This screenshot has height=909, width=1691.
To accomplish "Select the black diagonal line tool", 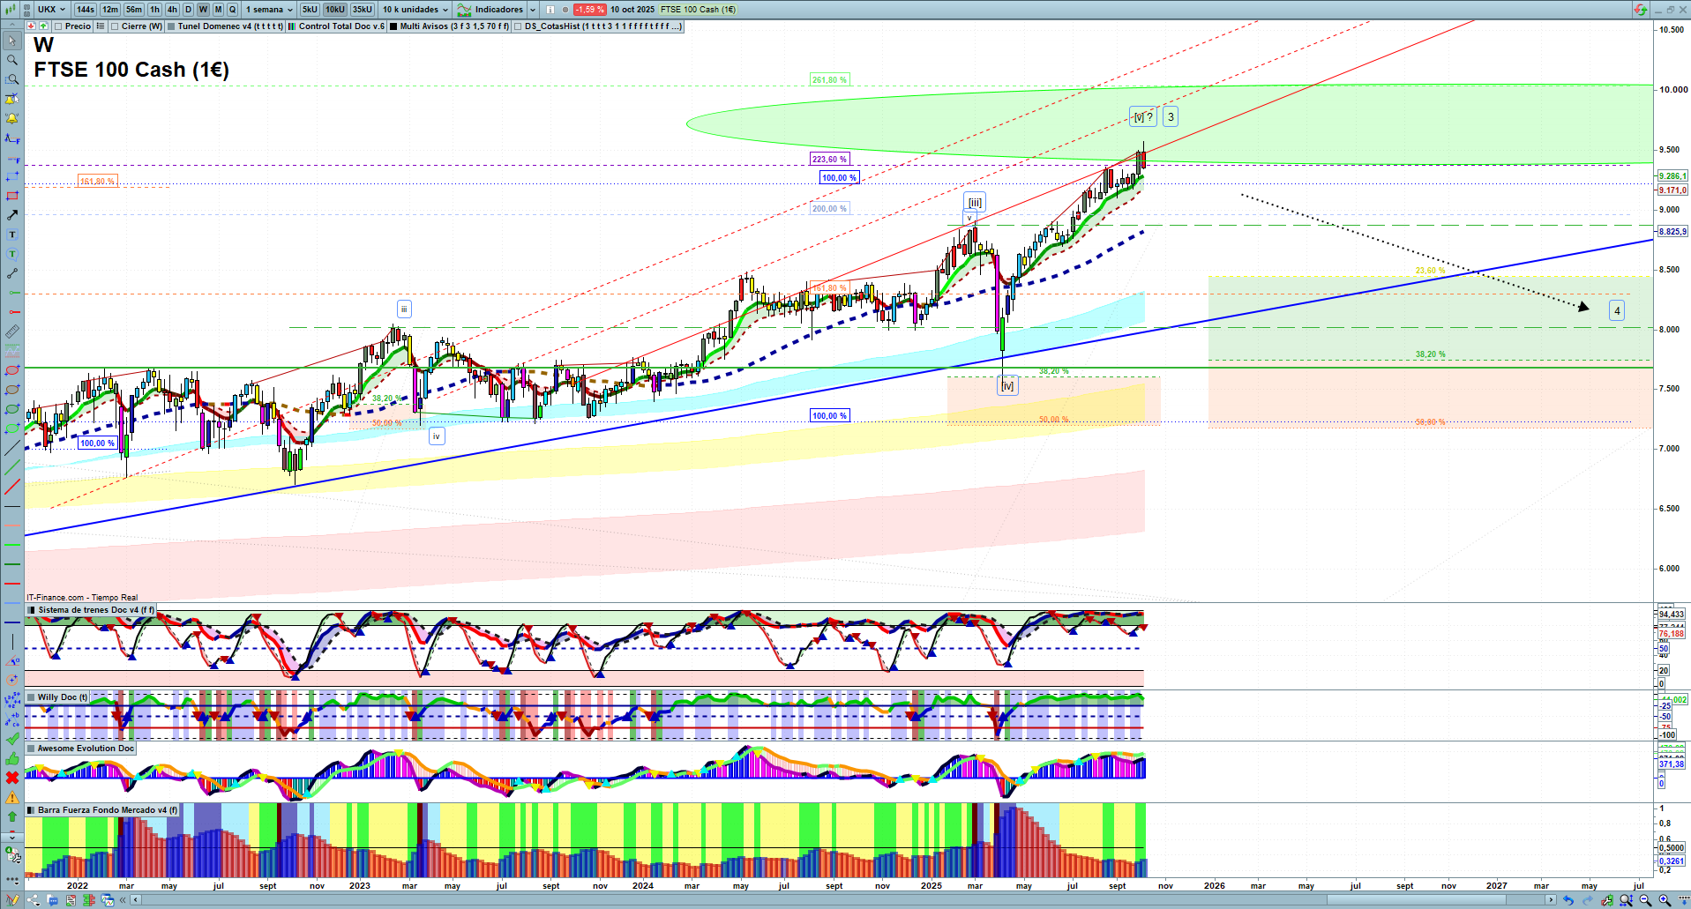I will [12, 448].
